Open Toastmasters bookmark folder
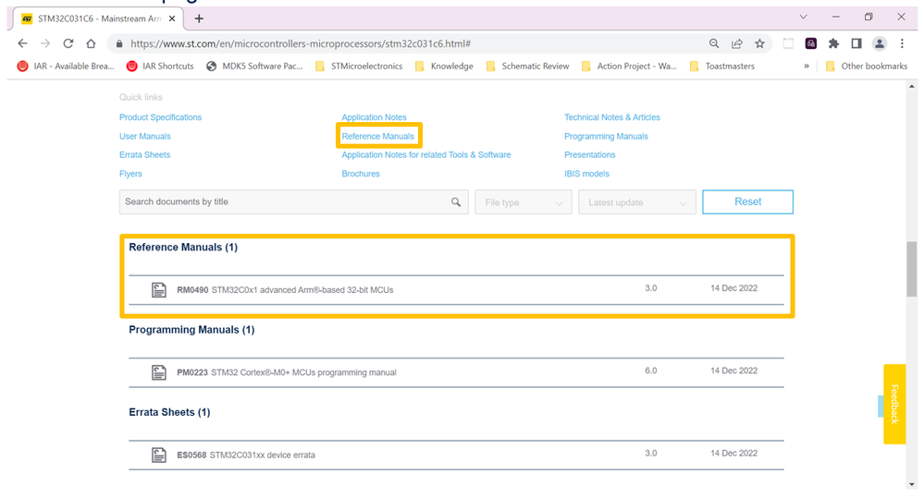924x498 pixels. (x=722, y=66)
